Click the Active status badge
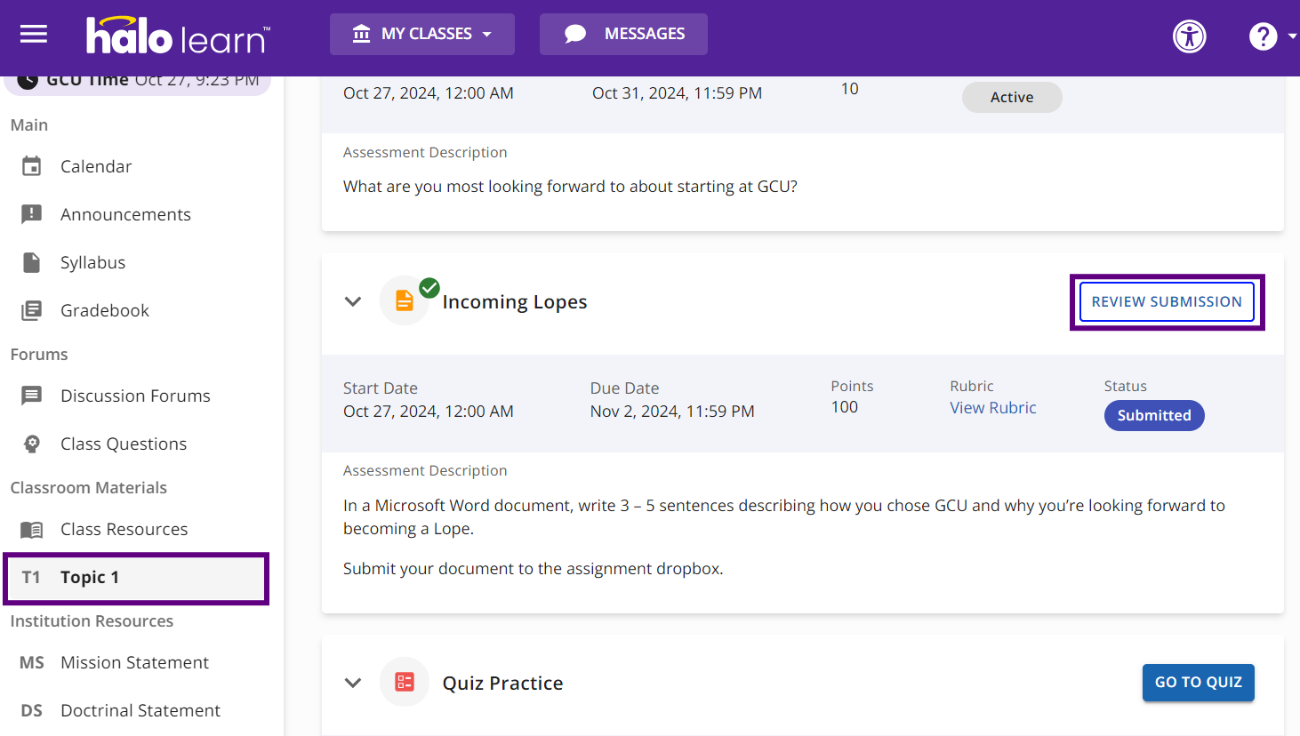Screen dimensions: 1300x736 pyautogui.click(x=1012, y=97)
